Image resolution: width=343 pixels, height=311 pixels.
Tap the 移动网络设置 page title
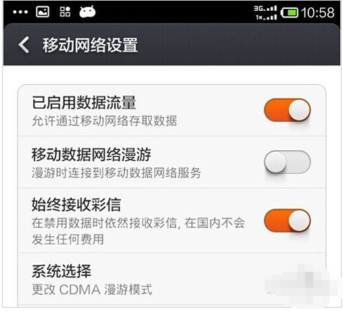tap(90, 45)
